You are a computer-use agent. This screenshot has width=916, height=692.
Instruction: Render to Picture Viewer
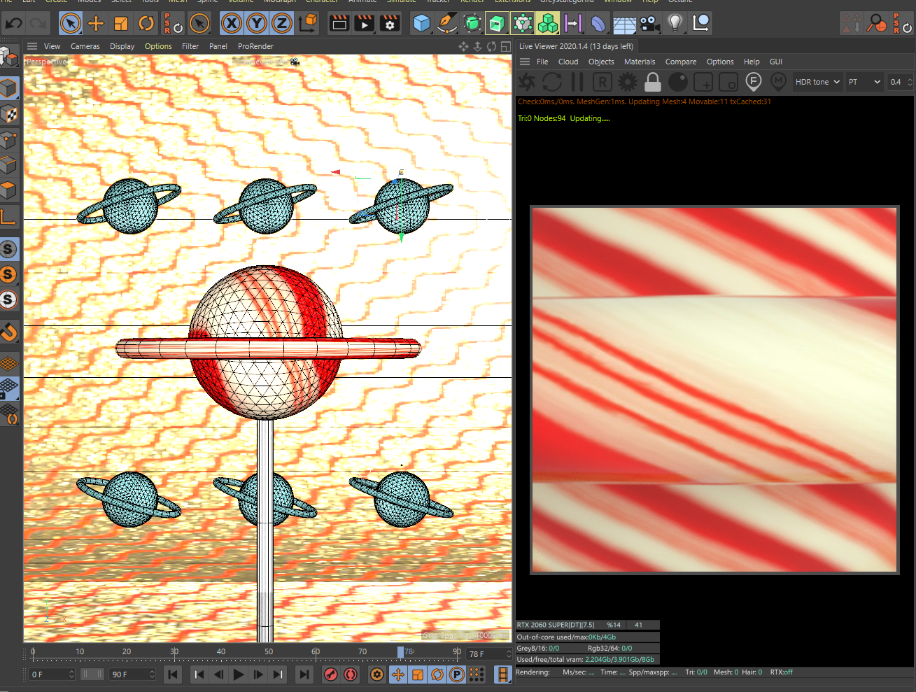[365, 23]
